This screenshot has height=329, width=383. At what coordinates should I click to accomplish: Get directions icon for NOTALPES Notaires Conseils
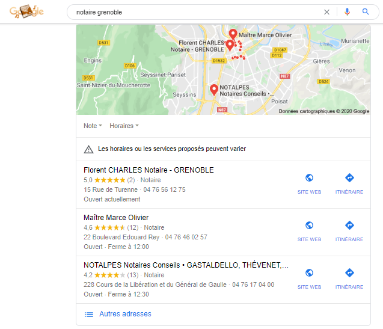click(349, 272)
